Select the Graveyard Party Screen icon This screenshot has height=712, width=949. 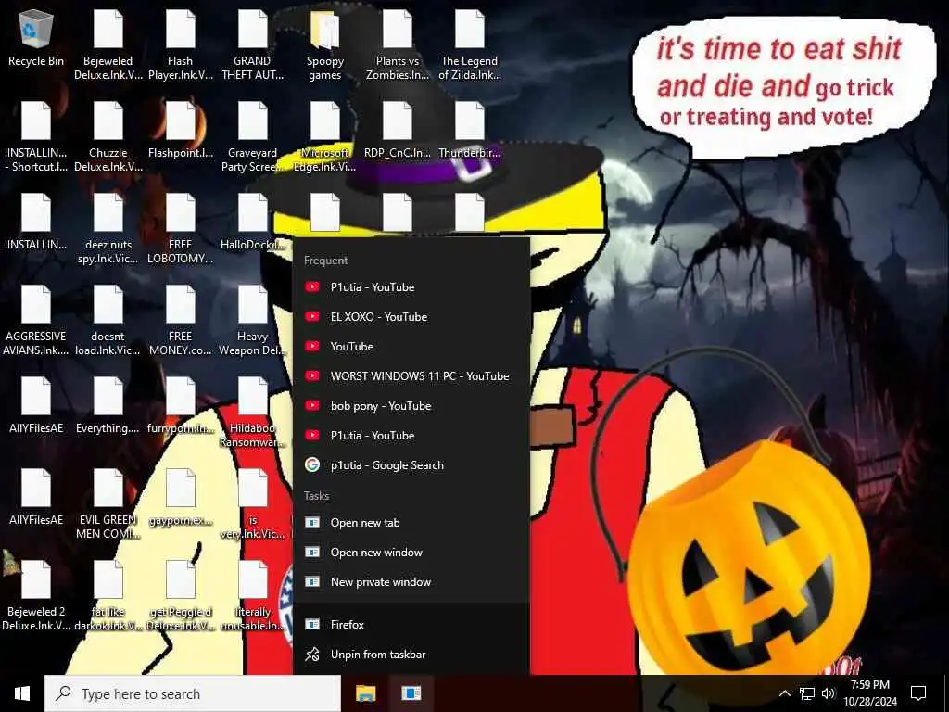252,137
